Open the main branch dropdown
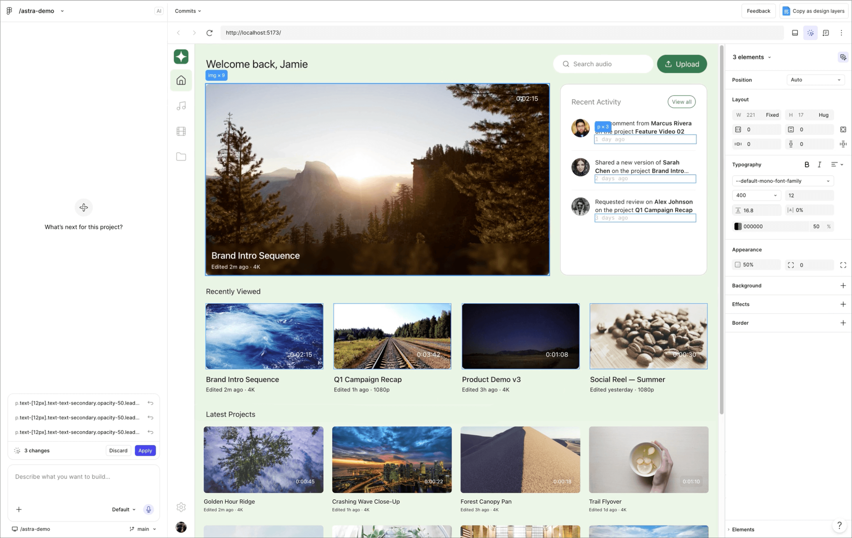The height and width of the screenshot is (538, 852). [x=143, y=529]
